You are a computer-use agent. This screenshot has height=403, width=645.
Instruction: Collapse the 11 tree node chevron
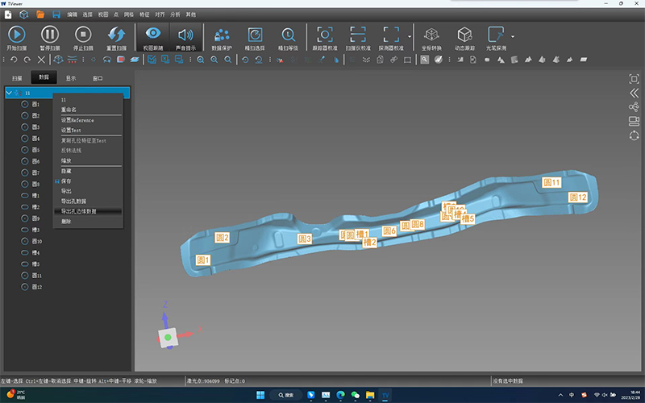click(x=8, y=93)
